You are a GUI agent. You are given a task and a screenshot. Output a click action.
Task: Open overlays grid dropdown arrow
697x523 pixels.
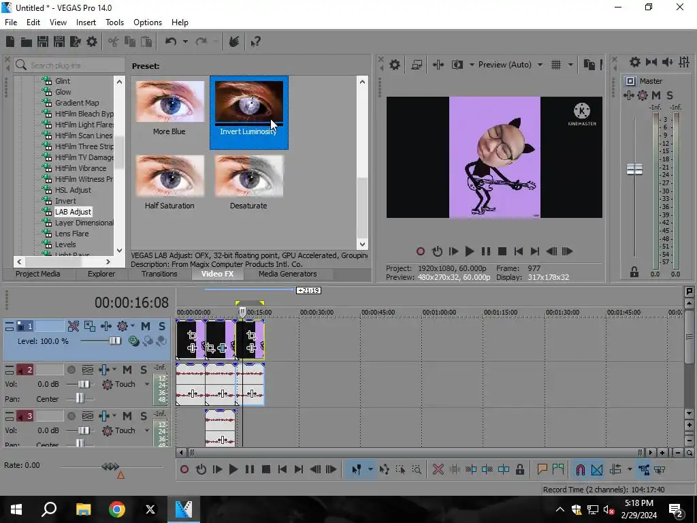570,65
